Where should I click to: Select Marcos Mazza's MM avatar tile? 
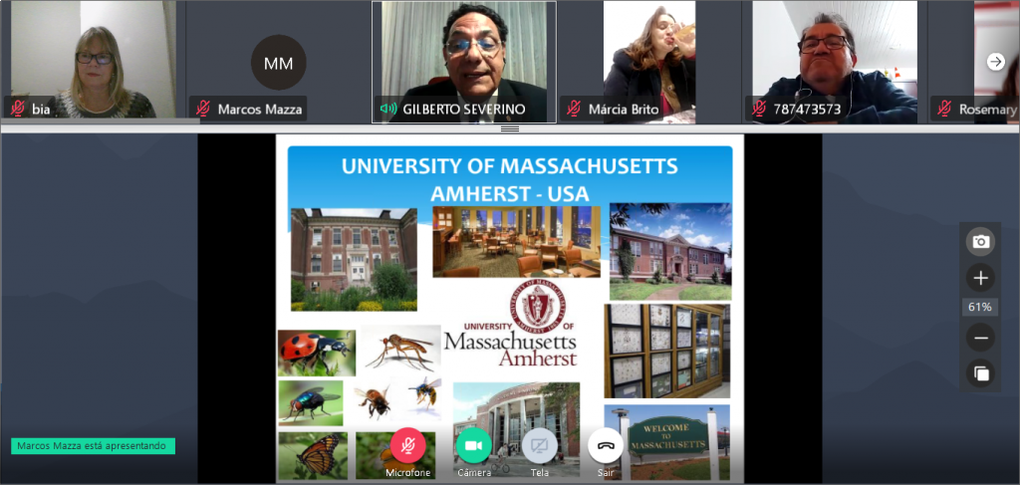tap(279, 62)
